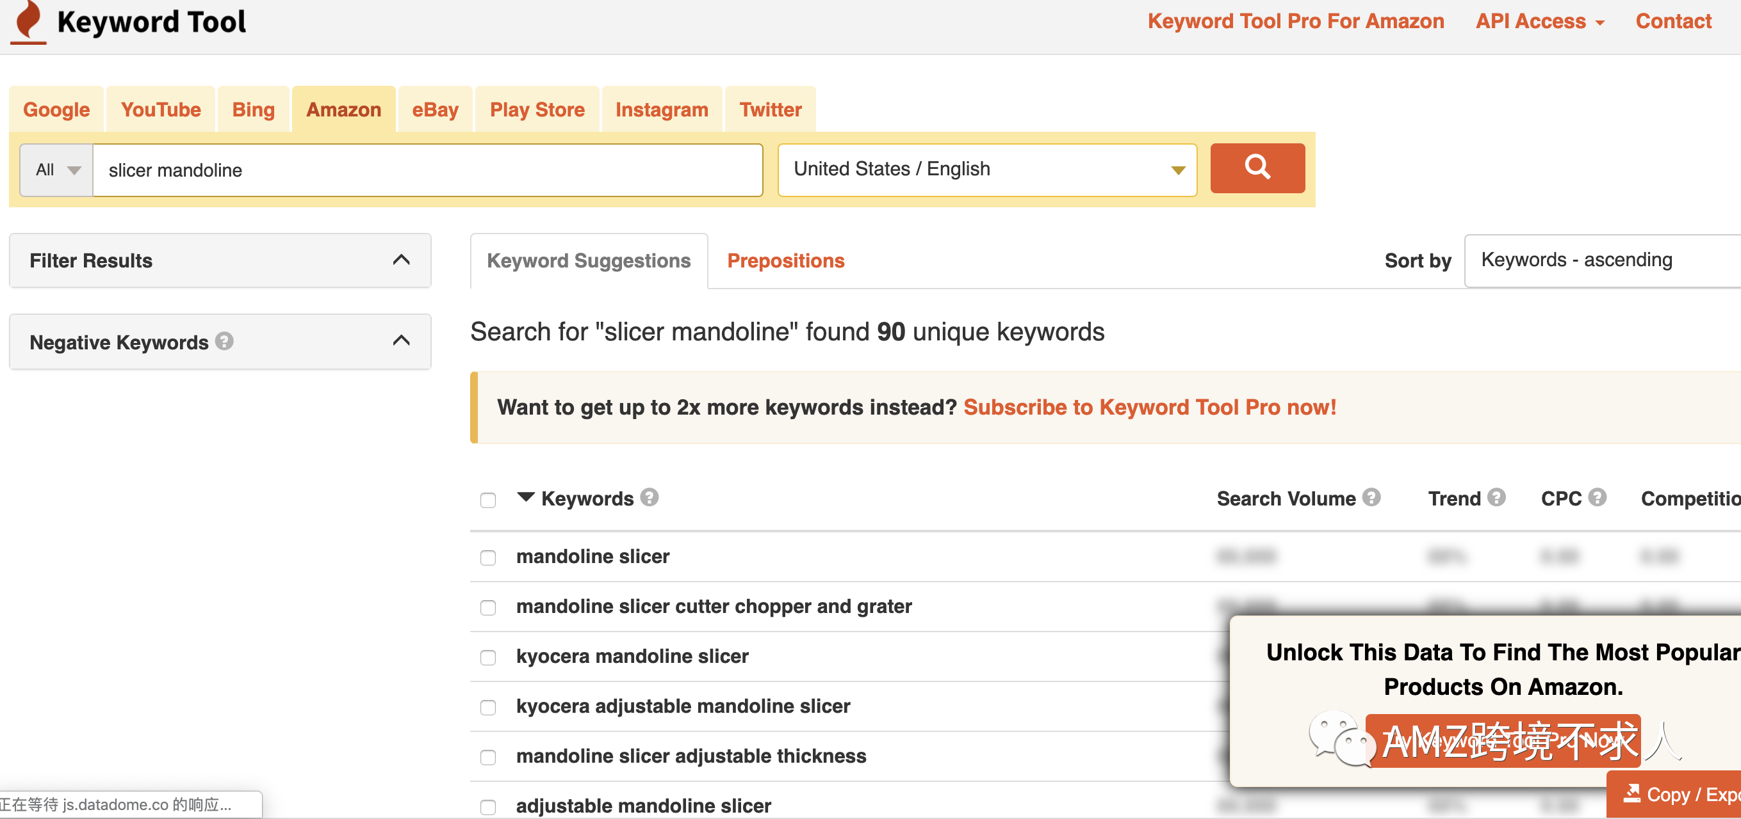Open the Prepositions tab
Viewport: 1741px width, 819px height.
pos(785,260)
